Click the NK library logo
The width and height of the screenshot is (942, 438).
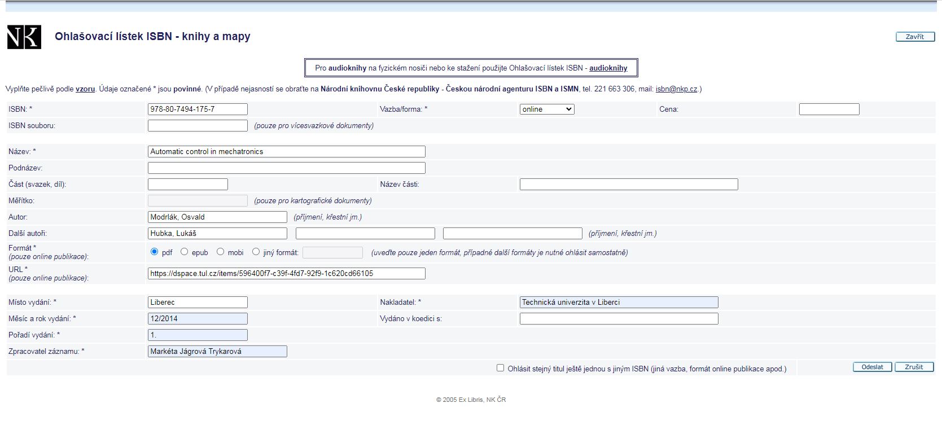point(24,37)
